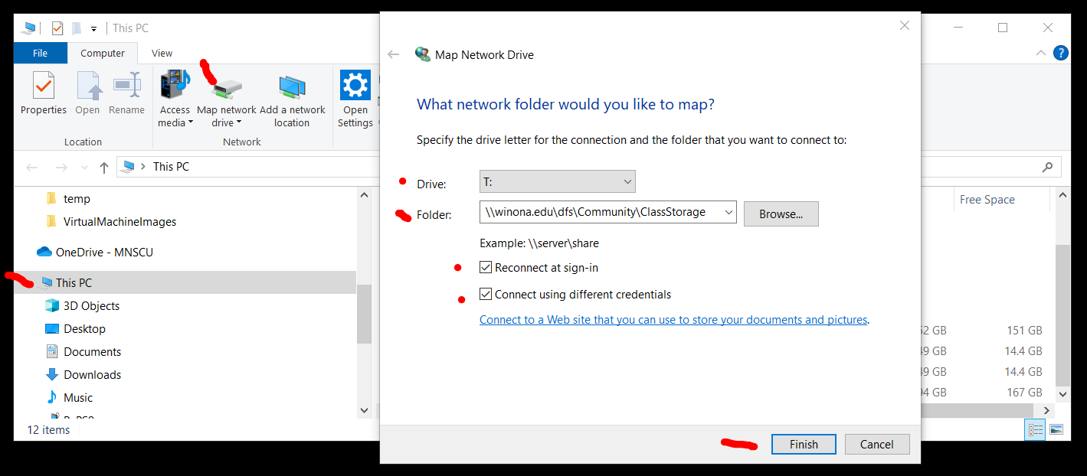
Task: Open the Customize Quick Access Toolbar dropdown
Action: tap(93, 29)
